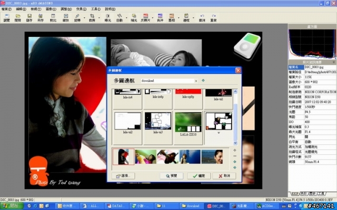Open the 檔案 (File) menu
The height and width of the screenshot is (210, 337).
[6, 9]
